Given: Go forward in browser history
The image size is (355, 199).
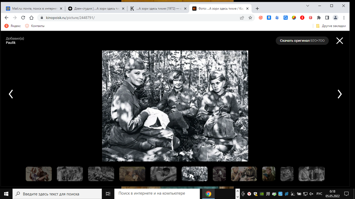Looking at the screenshot, I should tap(15, 18).
